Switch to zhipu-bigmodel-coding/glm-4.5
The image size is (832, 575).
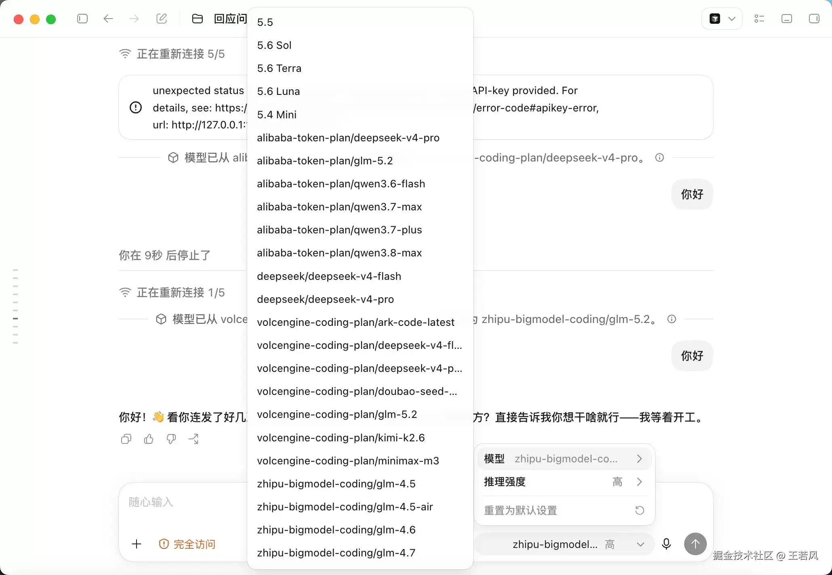click(360, 484)
